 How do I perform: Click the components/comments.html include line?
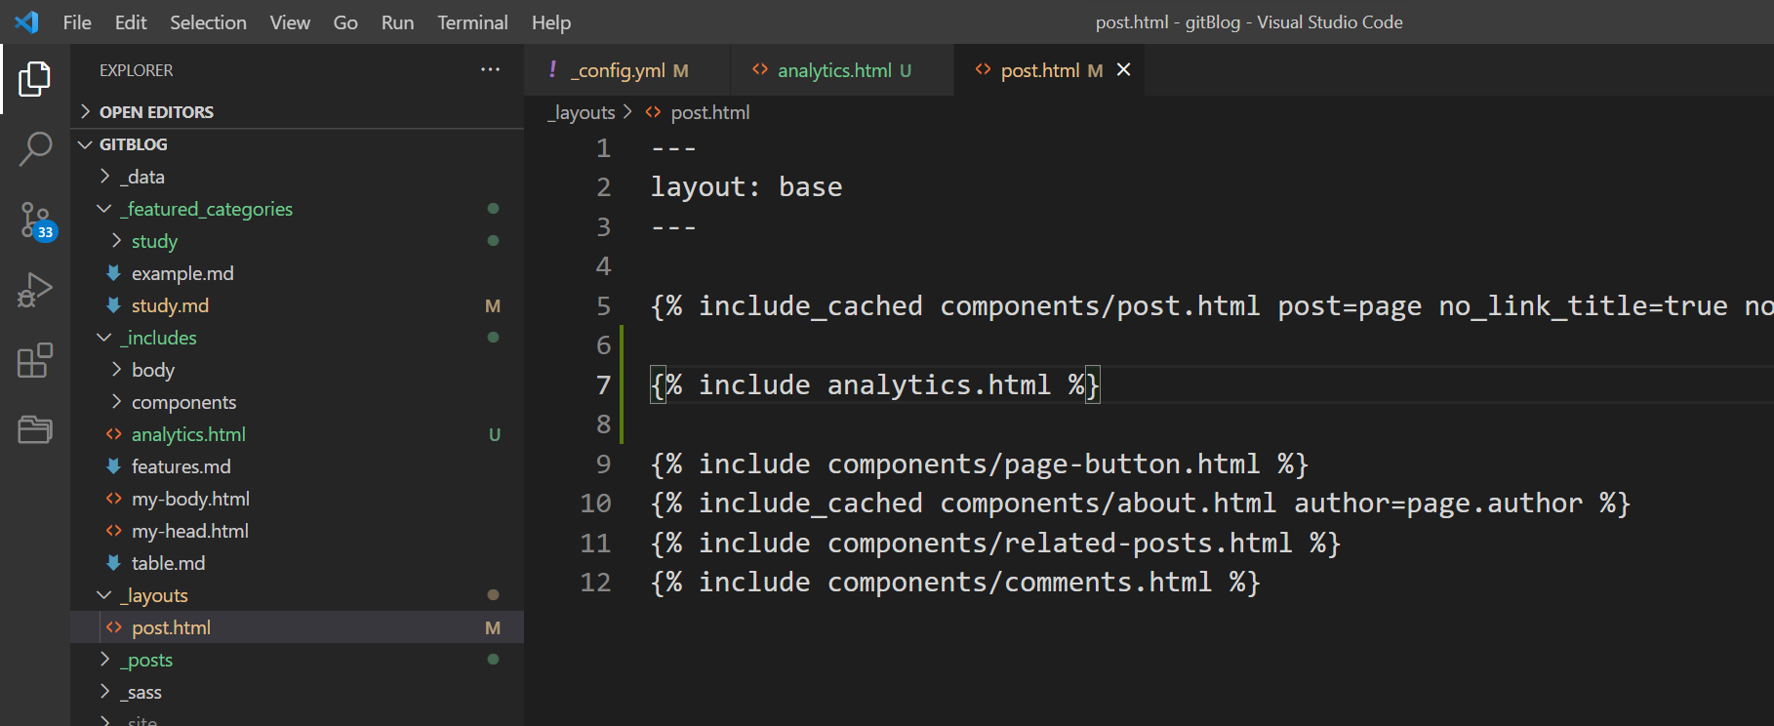pos(955,583)
